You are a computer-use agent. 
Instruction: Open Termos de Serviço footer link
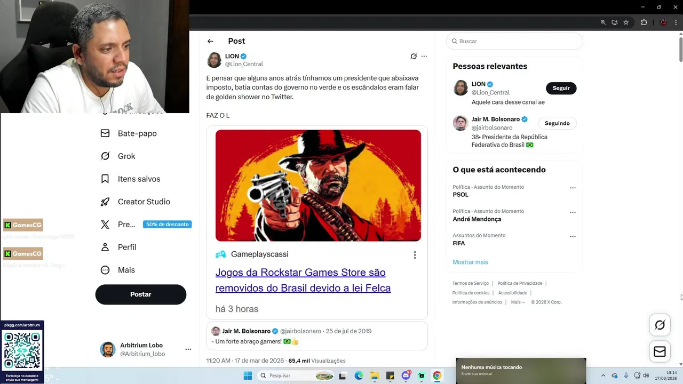click(470, 283)
